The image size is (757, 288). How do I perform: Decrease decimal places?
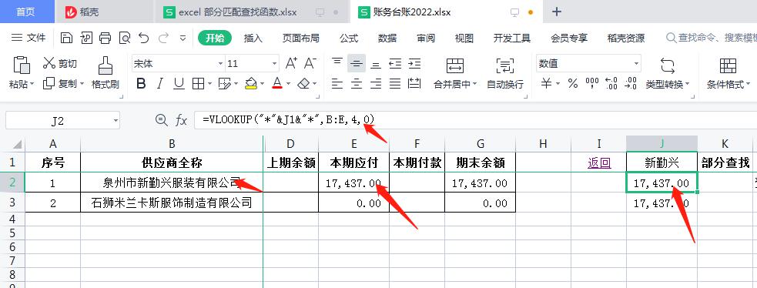click(x=631, y=84)
